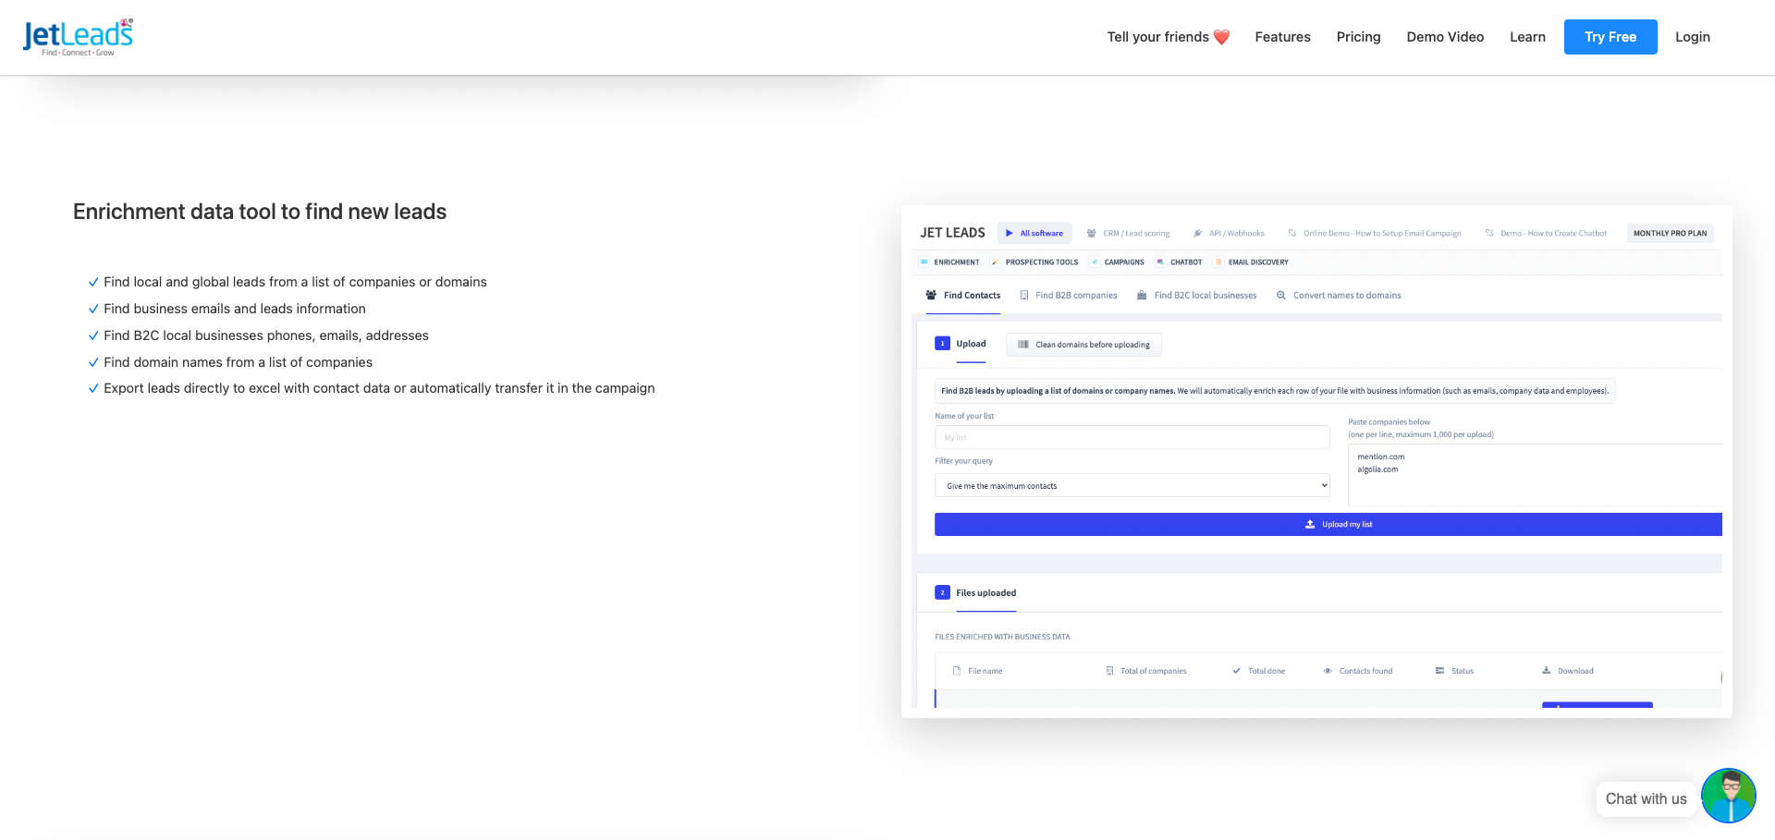Click the Try Free button
Image resolution: width=1775 pixels, height=840 pixels.
click(1610, 37)
